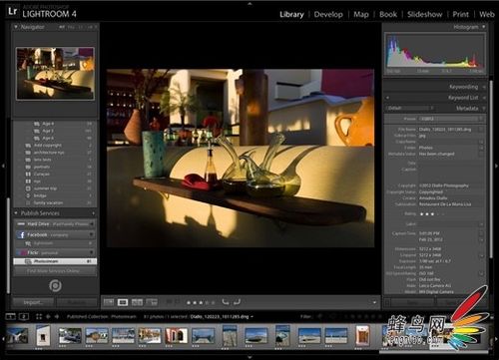This screenshot has width=499, height=360.
Task: Rotate photo counter-clockwise in toolbar
Action: tap(226, 302)
